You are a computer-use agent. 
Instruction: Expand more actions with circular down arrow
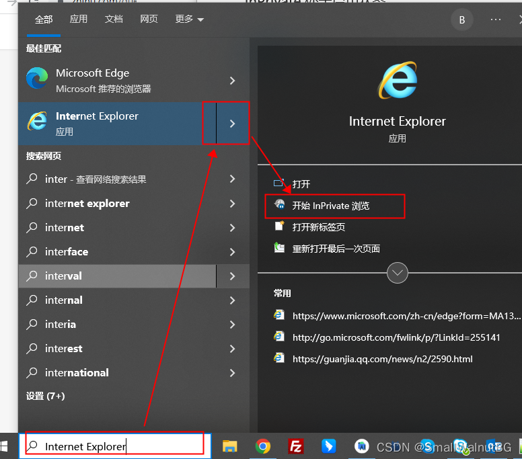coord(397,273)
